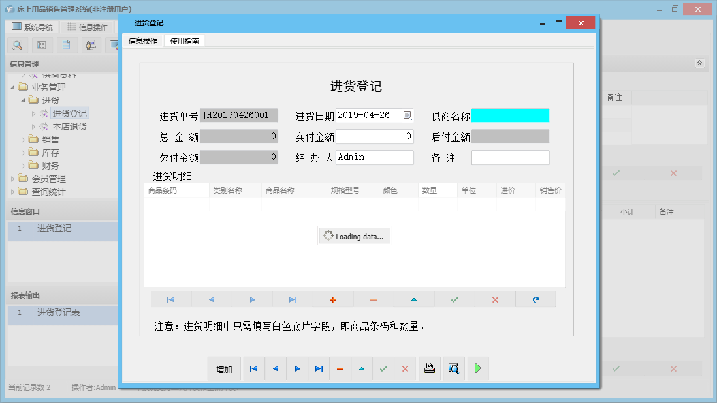Open the detail list view icon in the toolbar
717x403 pixels.
[40, 44]
